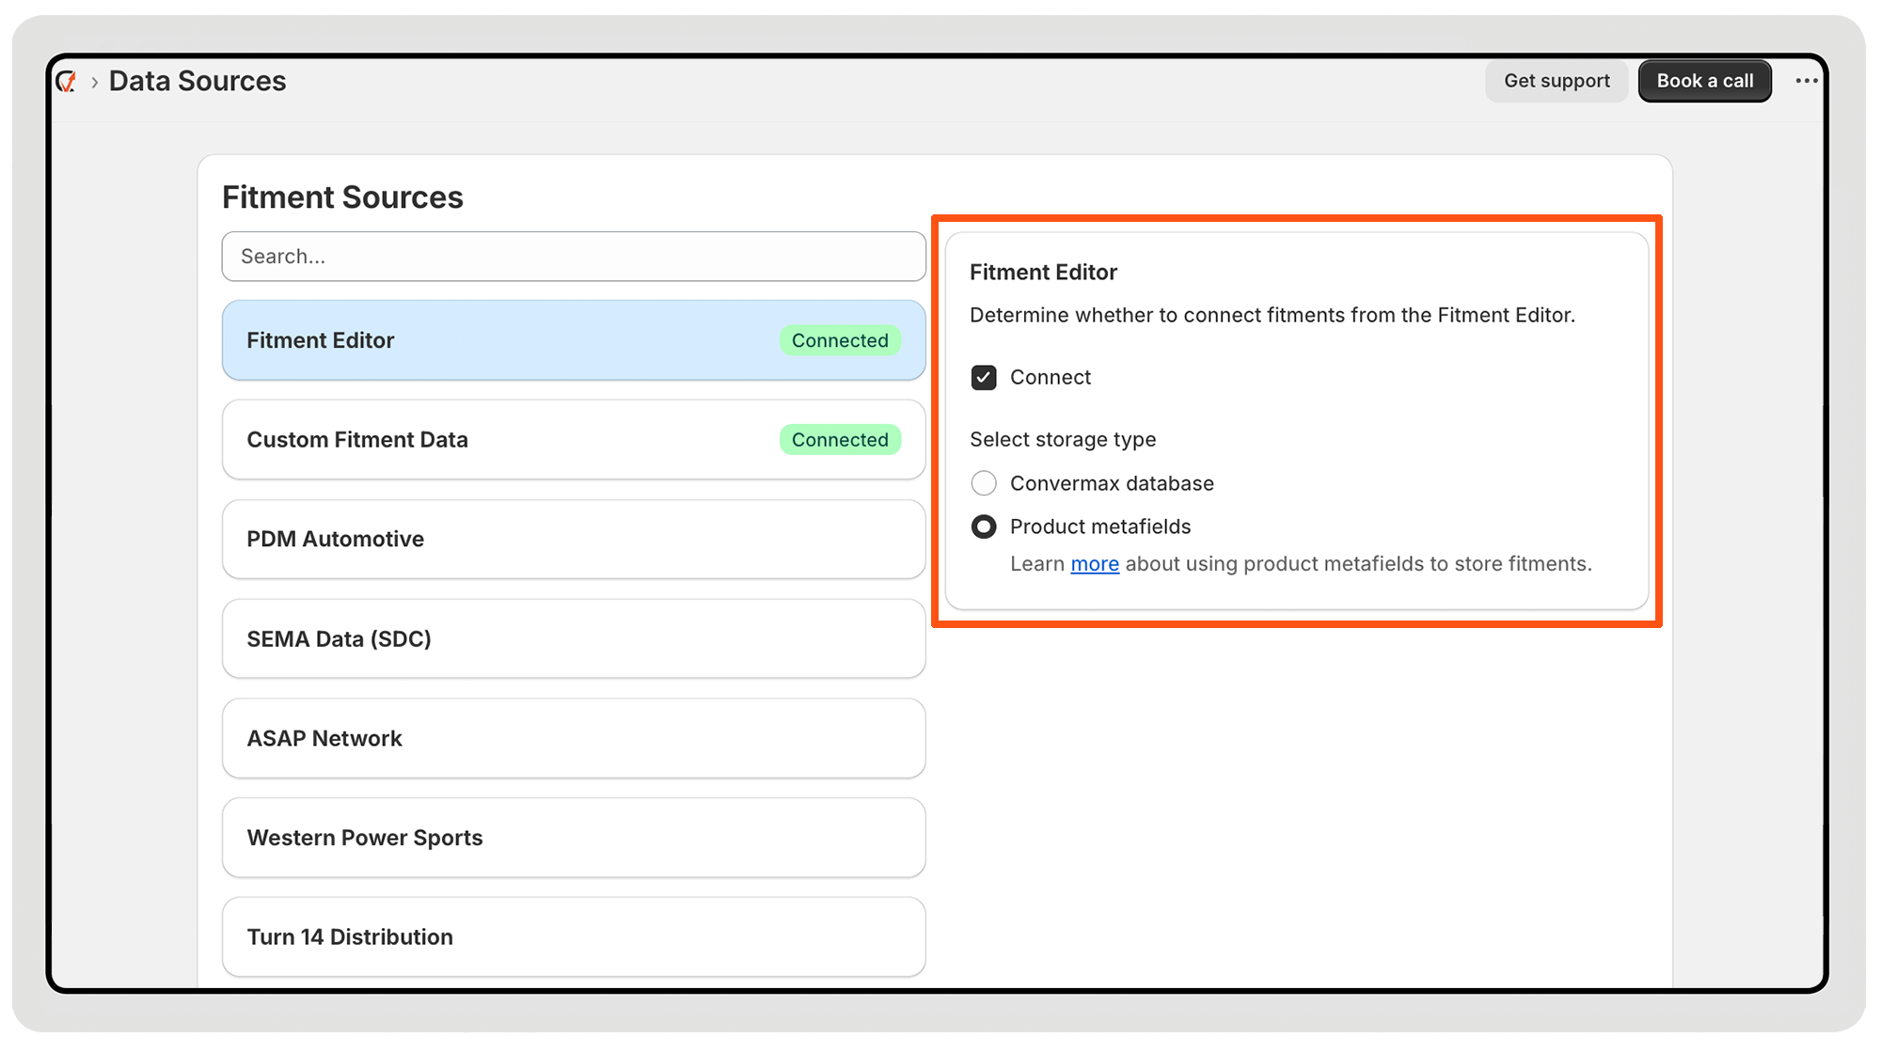1881x1053 pixels.
Task: Click Connected badge on Fitment Editor
Action: click(x=839, y=340)
